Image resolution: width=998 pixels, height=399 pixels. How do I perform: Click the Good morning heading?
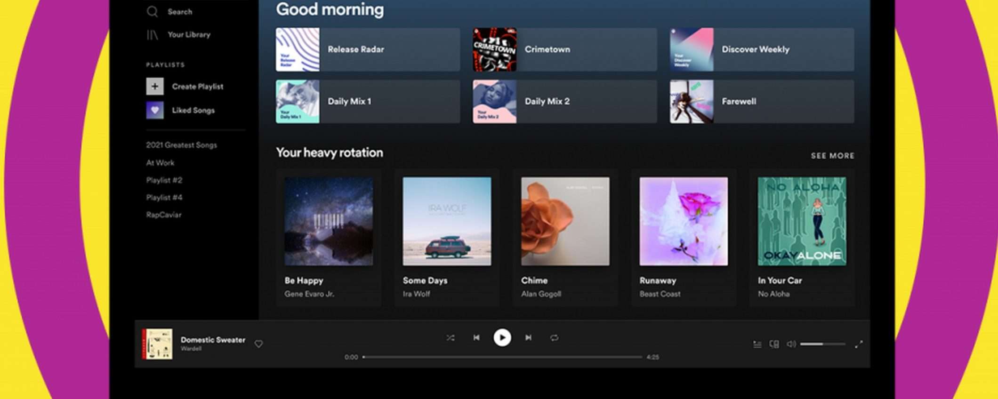[x=330, y=9]
